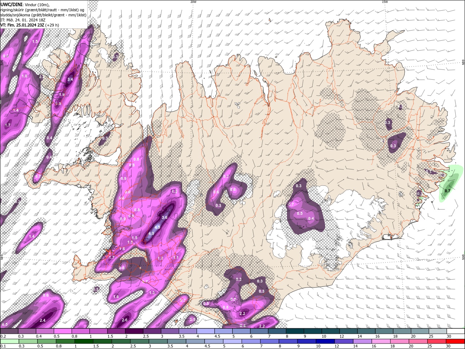
Task: Click the darkest green swatch in lower legend
Action: (84, 341)
